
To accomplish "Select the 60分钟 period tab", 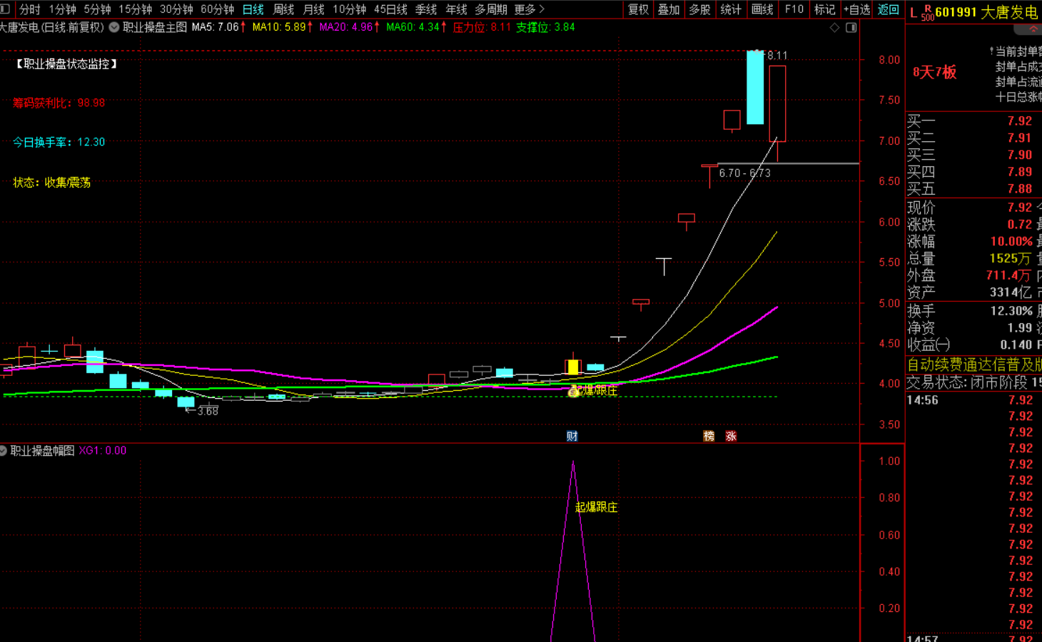I will pos(218,9).
